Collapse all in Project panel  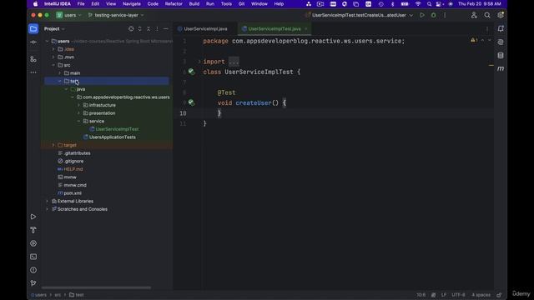pyautogui.click(x=149, y=29)
